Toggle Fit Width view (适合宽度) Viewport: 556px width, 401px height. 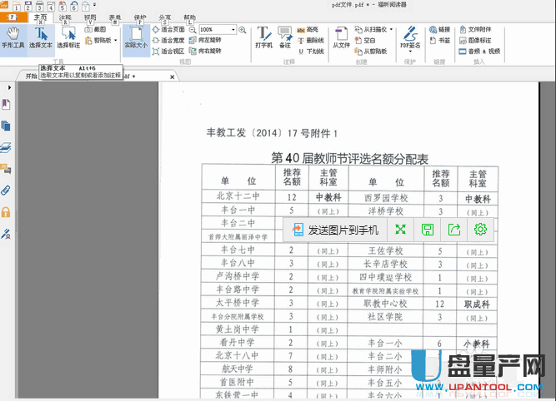pyautogui.click(x=173, y=40)
